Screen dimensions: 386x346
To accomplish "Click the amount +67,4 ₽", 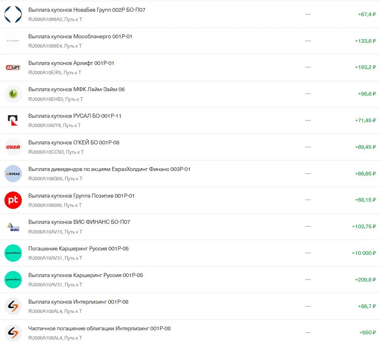I will pos(367,15).
